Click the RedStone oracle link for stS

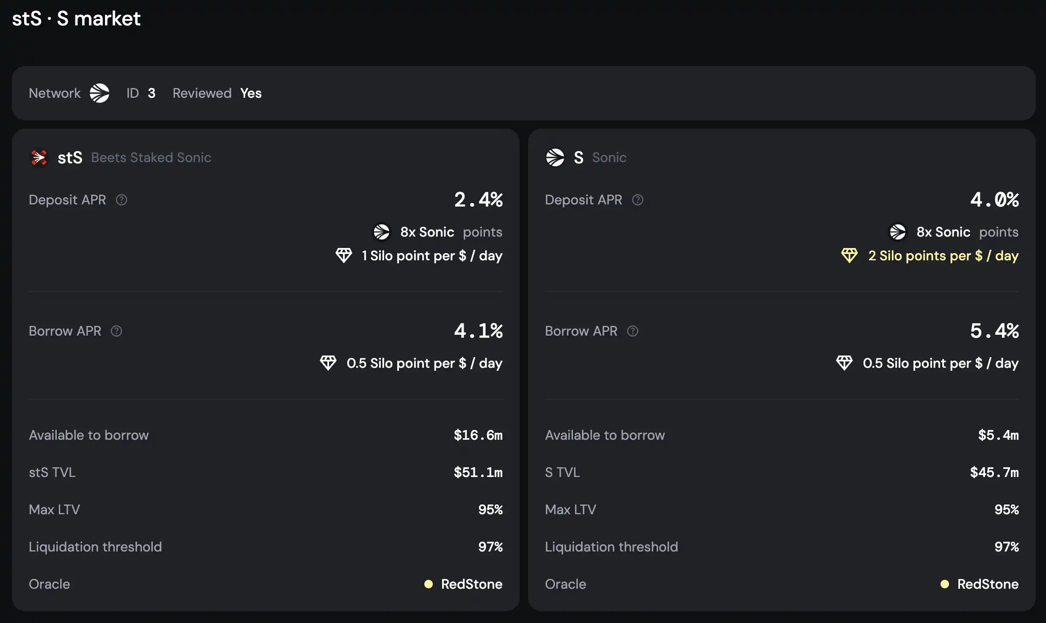coord(471,584)
